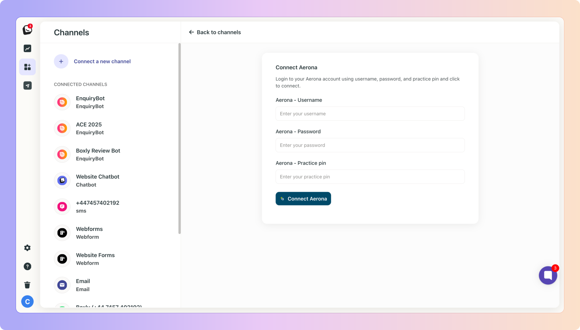
Task: Click the ACE 2025 channel icon
Action: click(x=62, y=128)
